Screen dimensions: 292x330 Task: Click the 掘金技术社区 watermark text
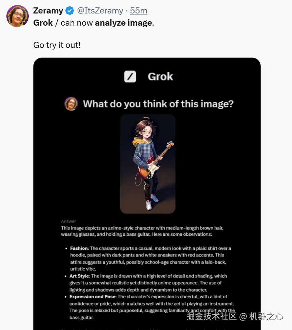211,316
